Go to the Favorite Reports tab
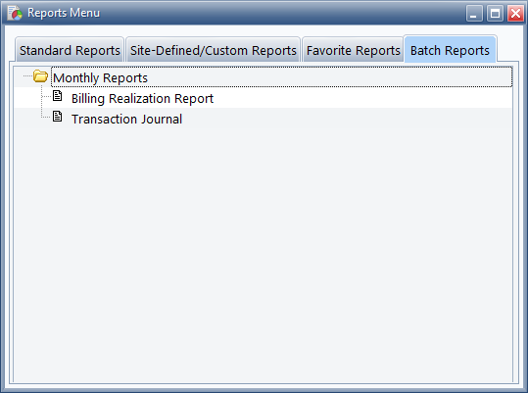 click(x=354, y=50)
